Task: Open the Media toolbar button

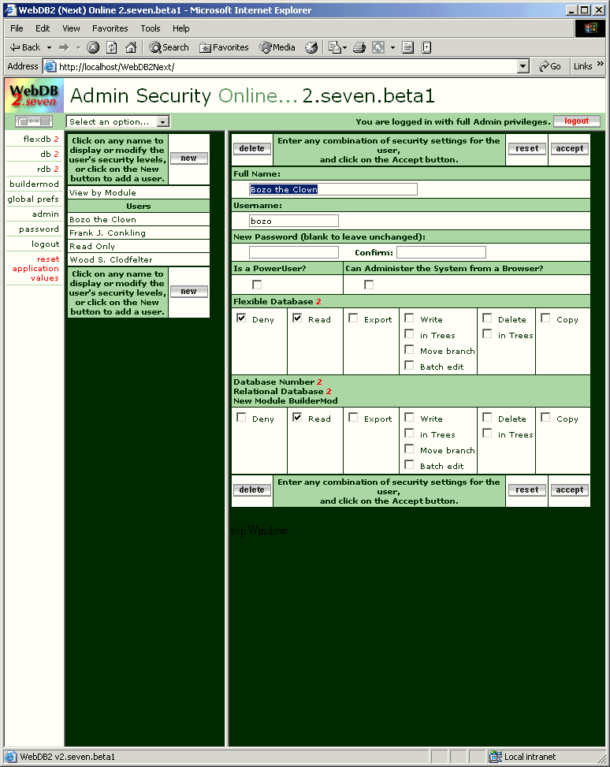Action: pos(277,47)
